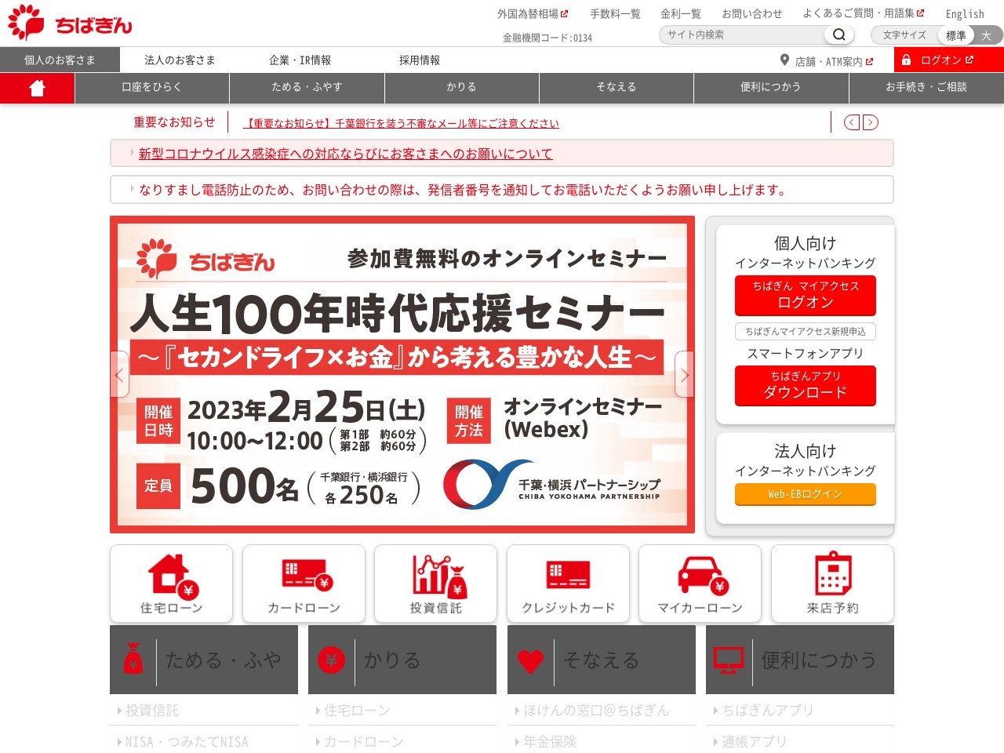The image size is (1004, 753).
Task: Open 住宅ローン link under かりる
Action: coord(357,711)
